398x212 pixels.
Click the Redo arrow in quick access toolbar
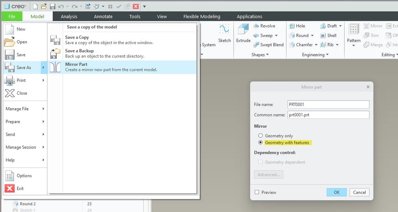point(75,6)
